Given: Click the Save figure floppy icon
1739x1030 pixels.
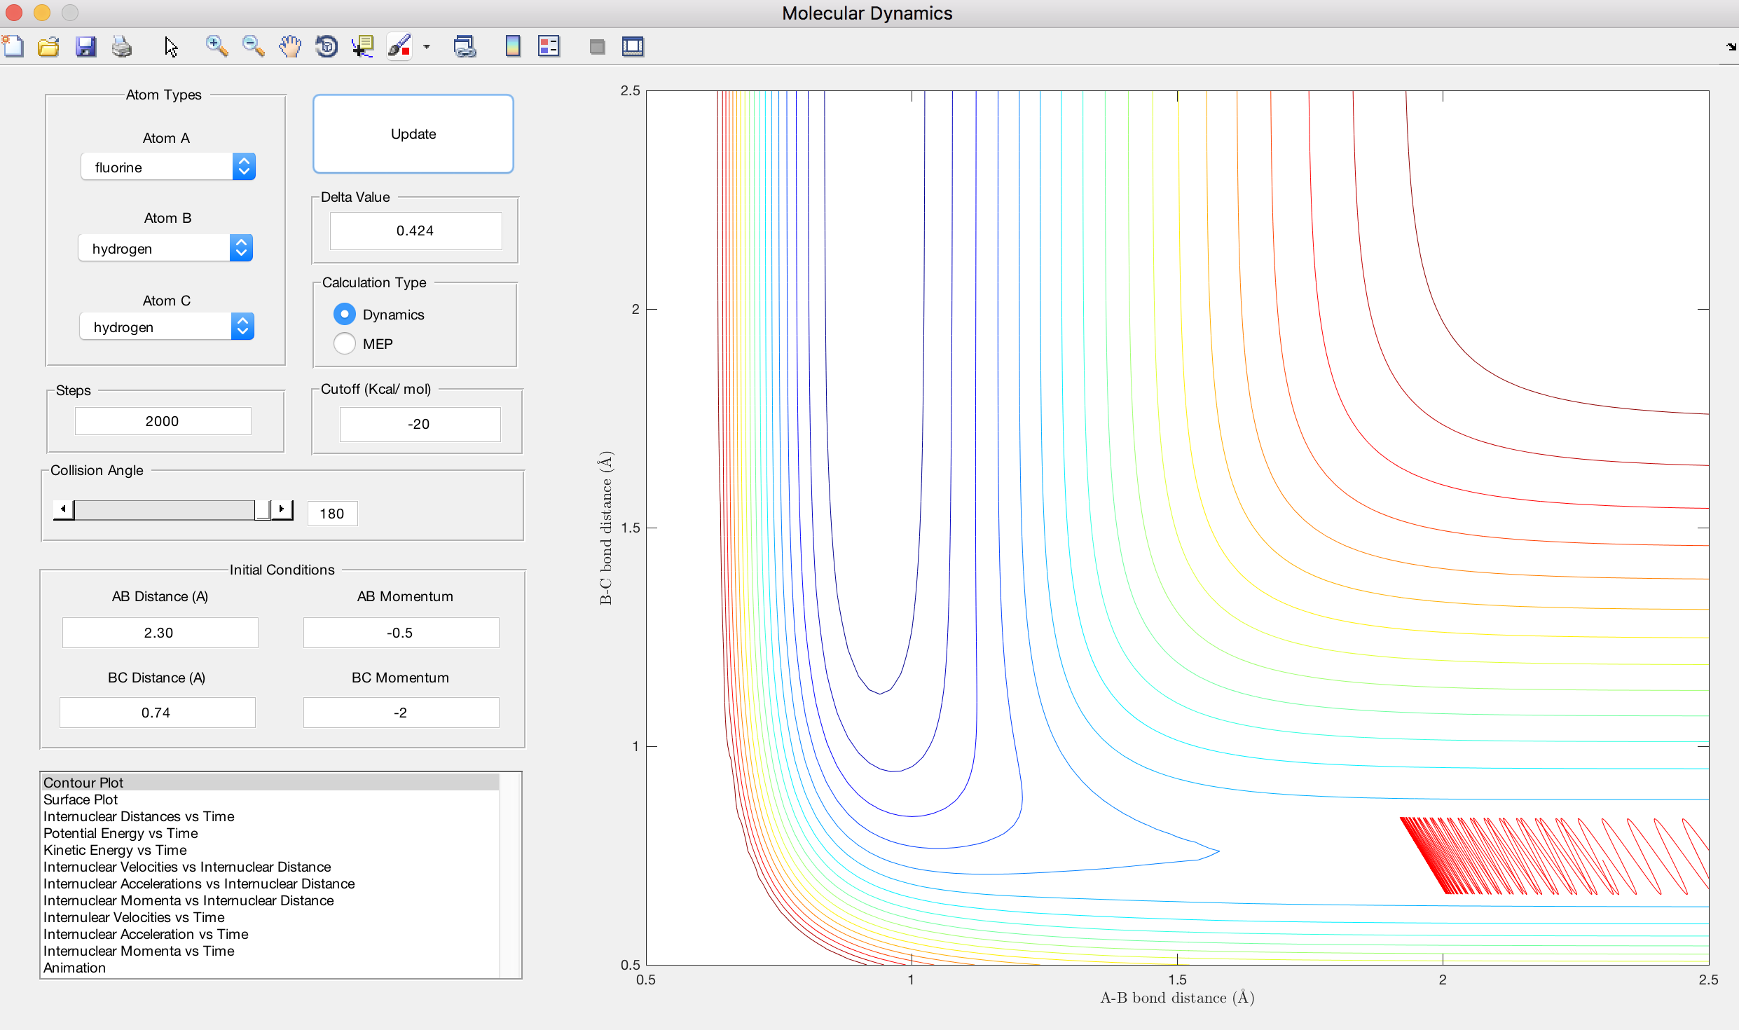Looking at the screenshot, I should (85, 47).
